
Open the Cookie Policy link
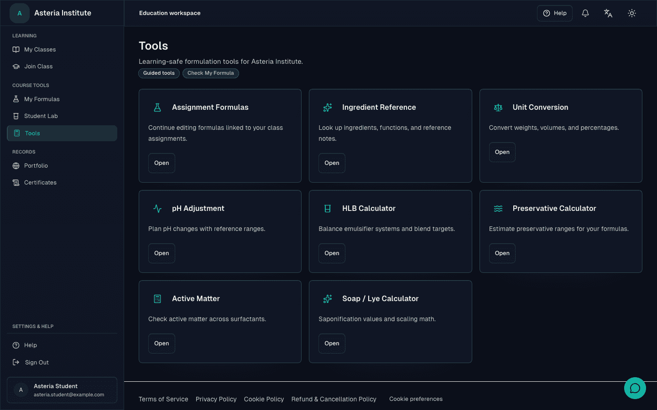coord(264,399)
